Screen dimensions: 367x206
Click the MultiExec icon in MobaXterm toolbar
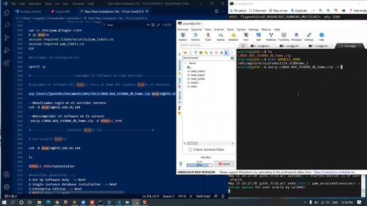(x=271, y=37)
